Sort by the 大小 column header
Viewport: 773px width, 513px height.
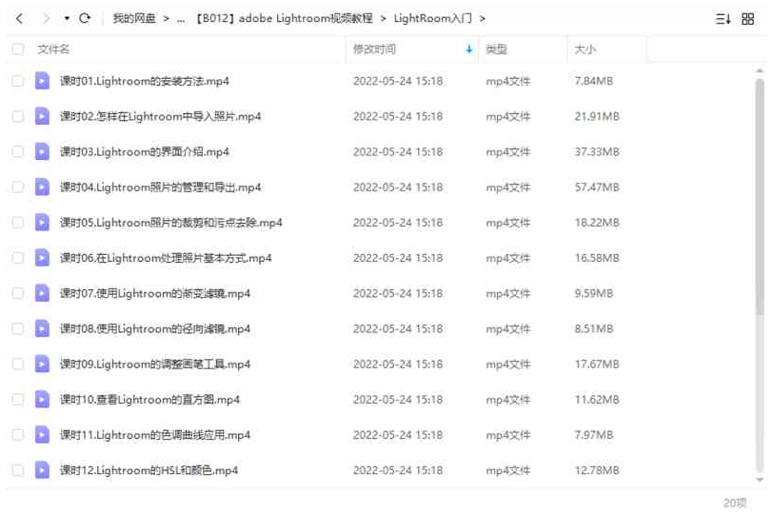pos(585,49)
